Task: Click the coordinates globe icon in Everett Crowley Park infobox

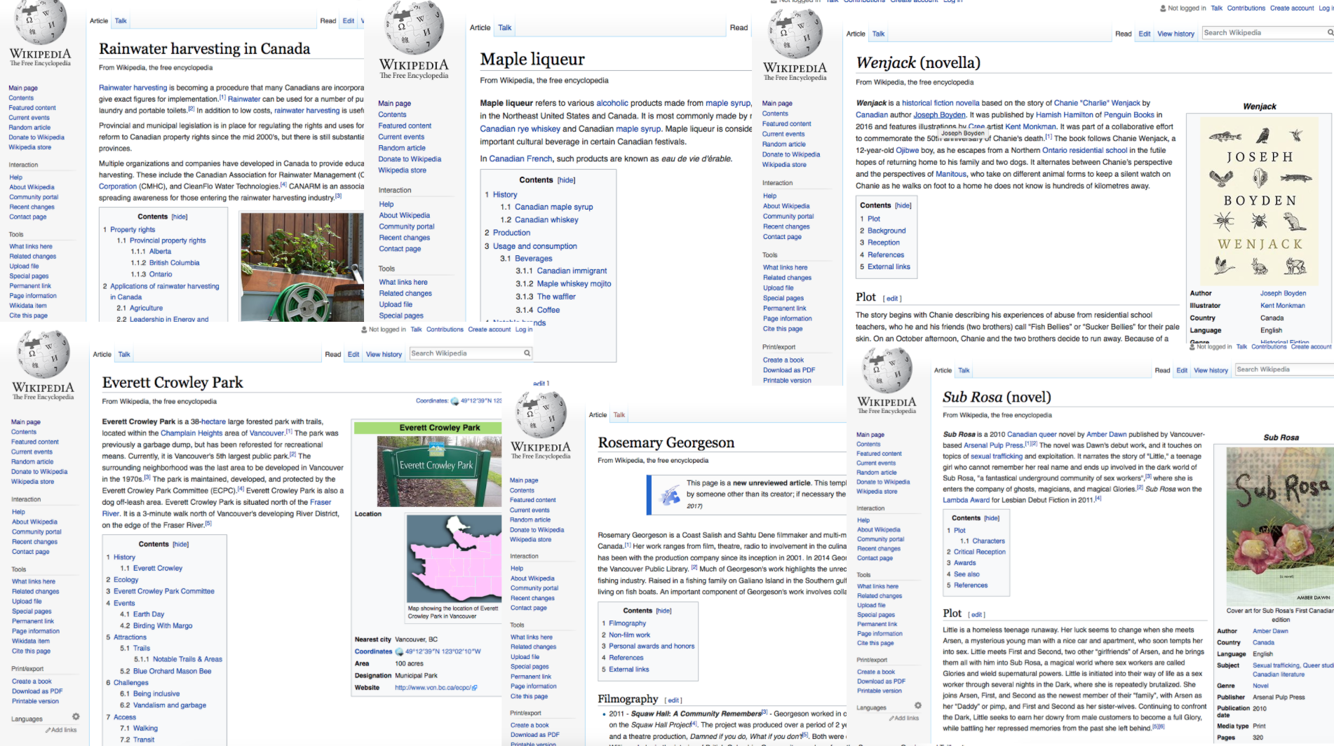Action: click(x=399, y=651)
